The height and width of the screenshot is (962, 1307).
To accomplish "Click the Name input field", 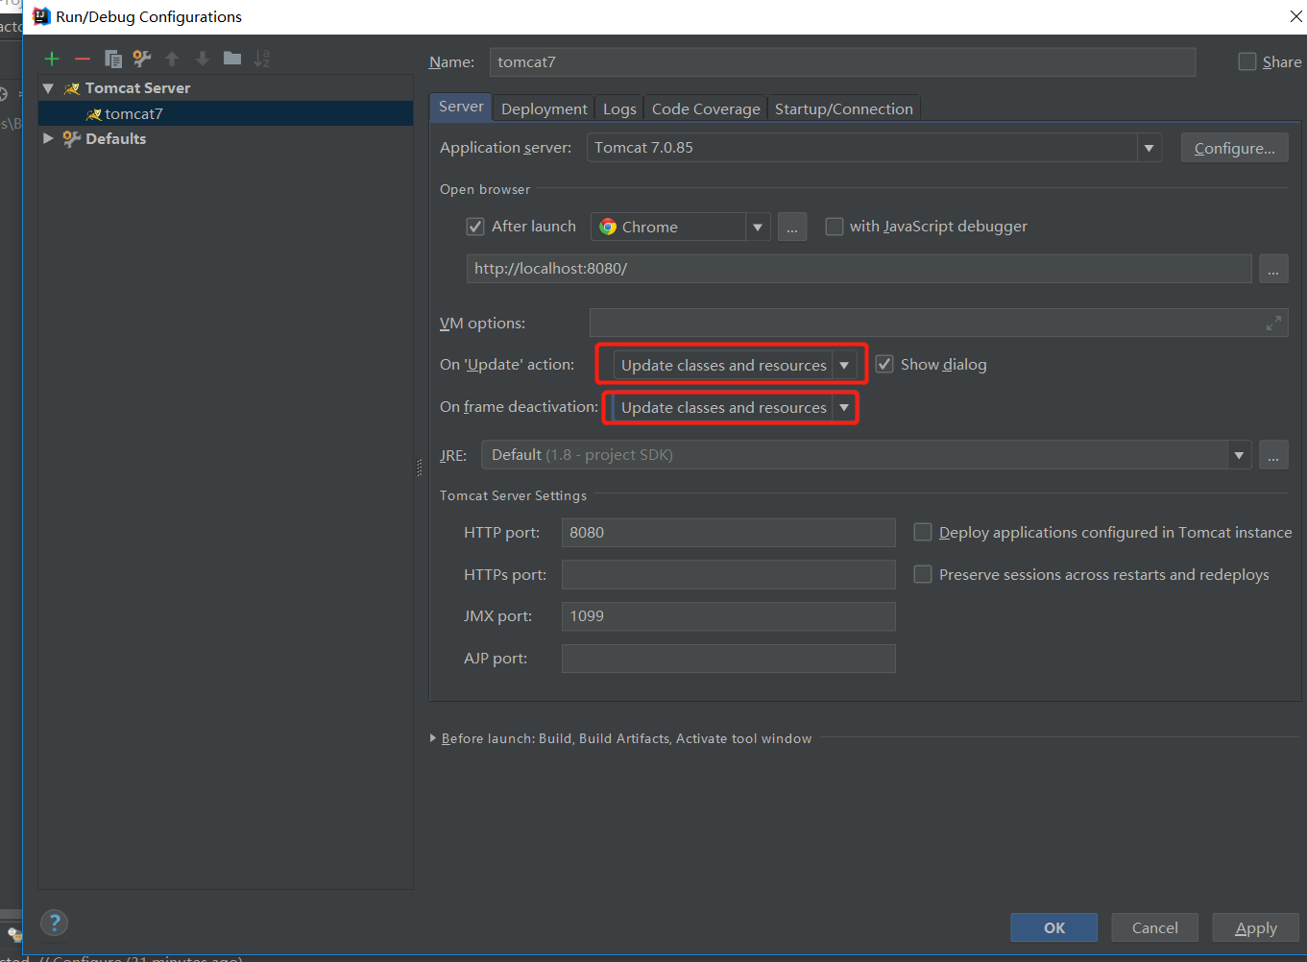I will pos(842,61).
